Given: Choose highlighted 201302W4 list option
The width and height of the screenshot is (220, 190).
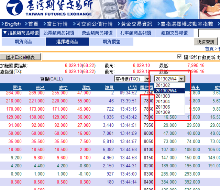Looking at the screenshot, I should 169,91.
